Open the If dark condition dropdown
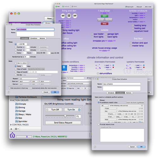This screenshot has width=158, height=158. (x=111, y=108)
